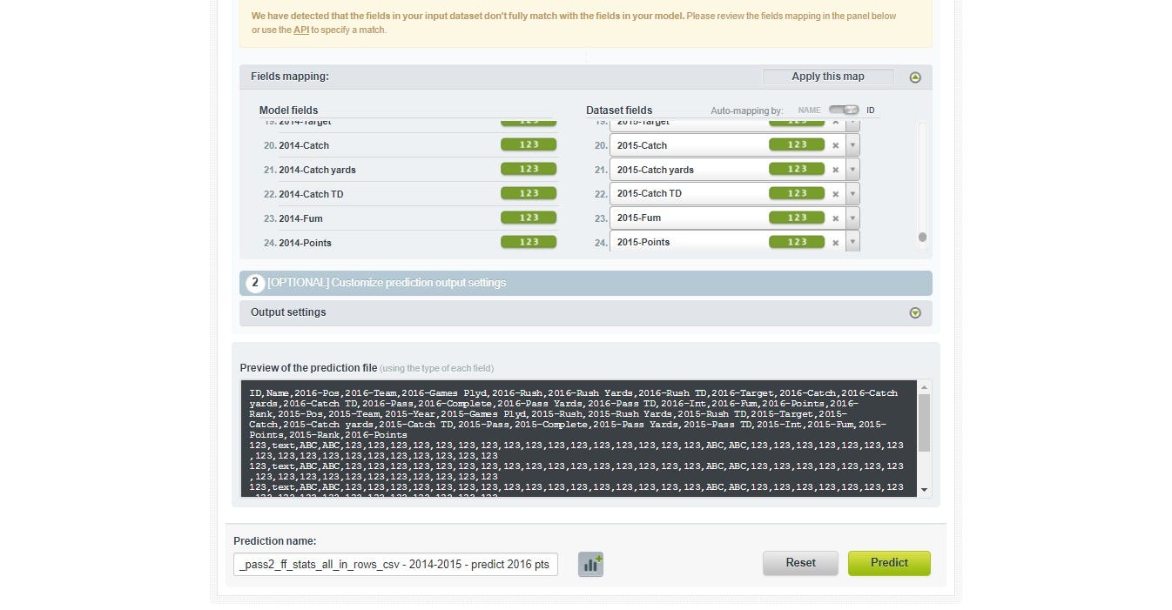Toggle auto-mapping between NAME and ID

pos(844,110)
